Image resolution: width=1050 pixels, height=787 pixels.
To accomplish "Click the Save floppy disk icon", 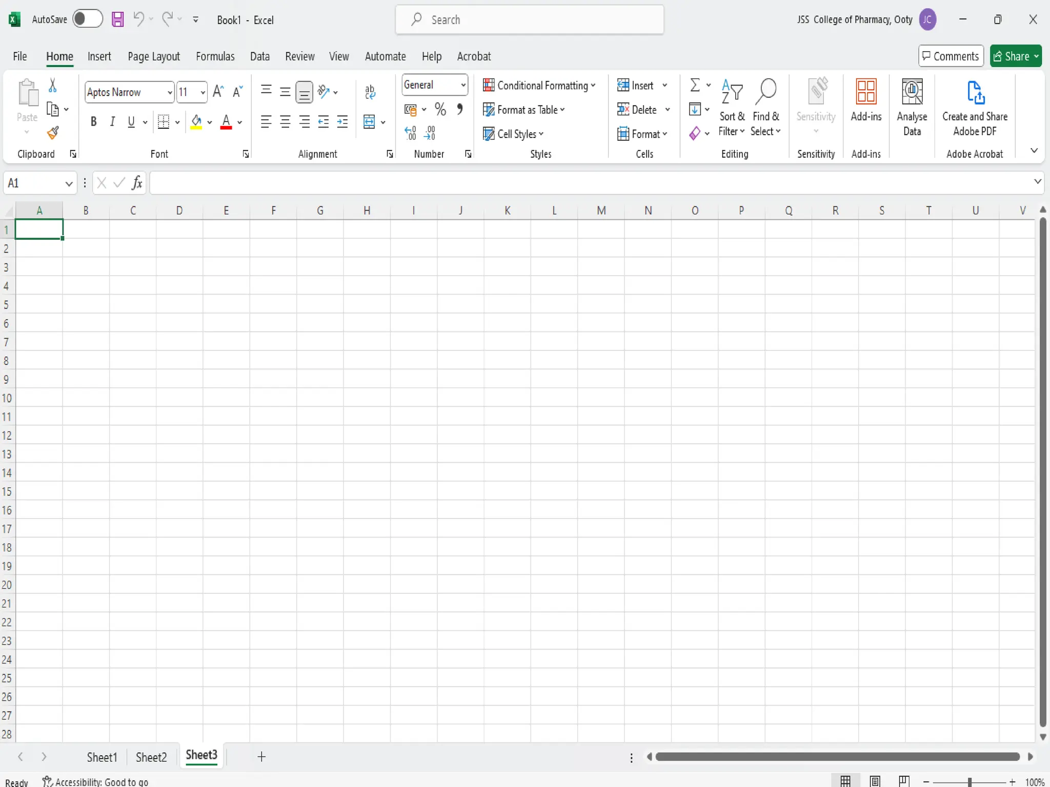I will pyautogui.click(x=118, y=19).
